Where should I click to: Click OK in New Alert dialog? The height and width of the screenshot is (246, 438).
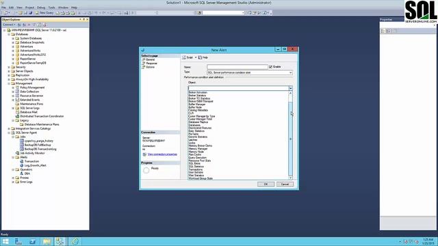266,184
